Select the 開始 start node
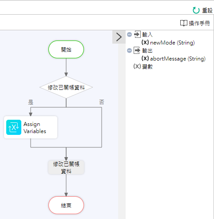This screenshot has height=219, width=214. point(66,49)
